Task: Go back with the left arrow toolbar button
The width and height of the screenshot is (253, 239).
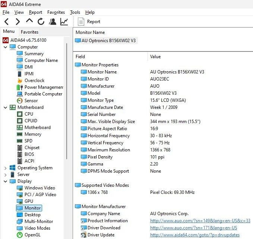Action: pos(6,22)
